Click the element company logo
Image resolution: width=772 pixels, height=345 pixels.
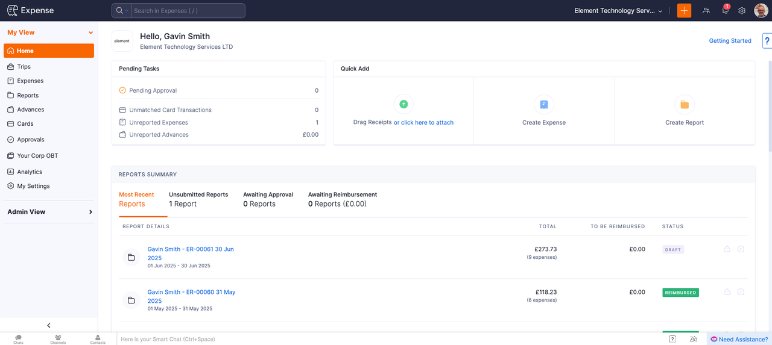[x=122, y=41]
